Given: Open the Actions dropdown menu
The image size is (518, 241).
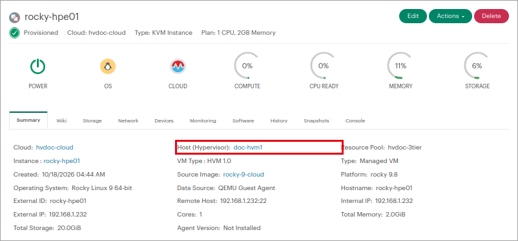Looking at the screenshot, I should (x=450, y=16).
